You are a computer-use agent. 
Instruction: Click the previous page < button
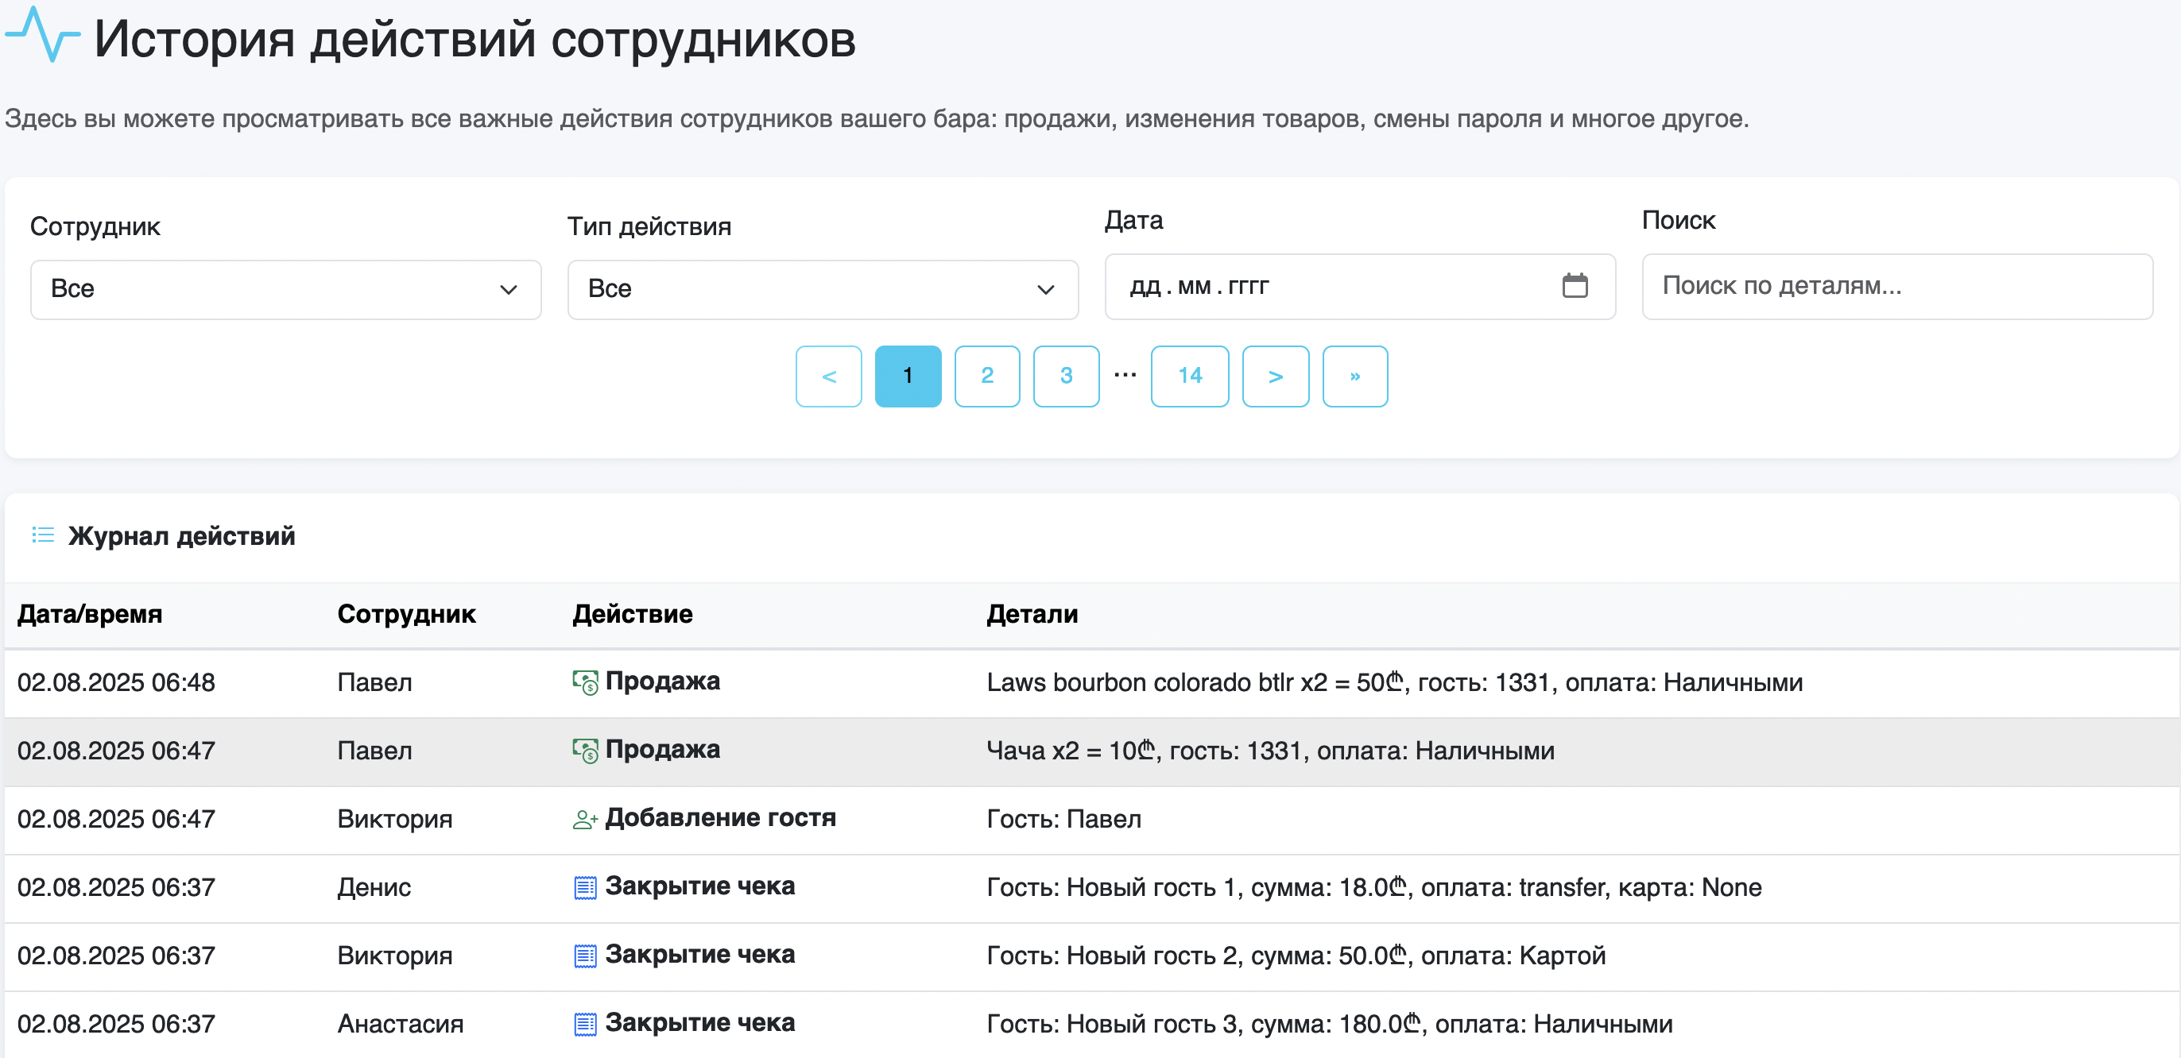pyautogui.click(x=828, y=376)
